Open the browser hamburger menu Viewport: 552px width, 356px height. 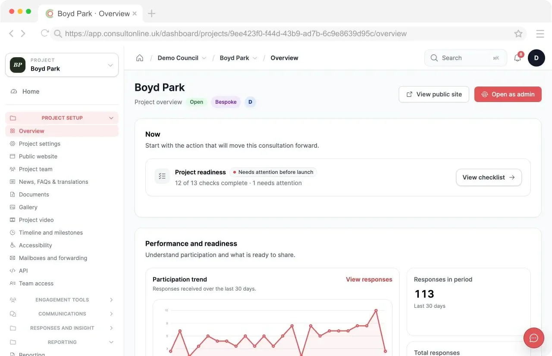pyautogui.click(x=540, y=34)
